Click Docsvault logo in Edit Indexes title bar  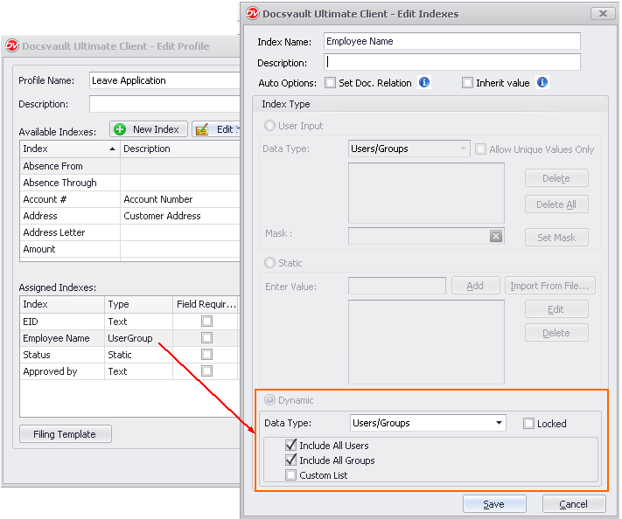[253, 13]
